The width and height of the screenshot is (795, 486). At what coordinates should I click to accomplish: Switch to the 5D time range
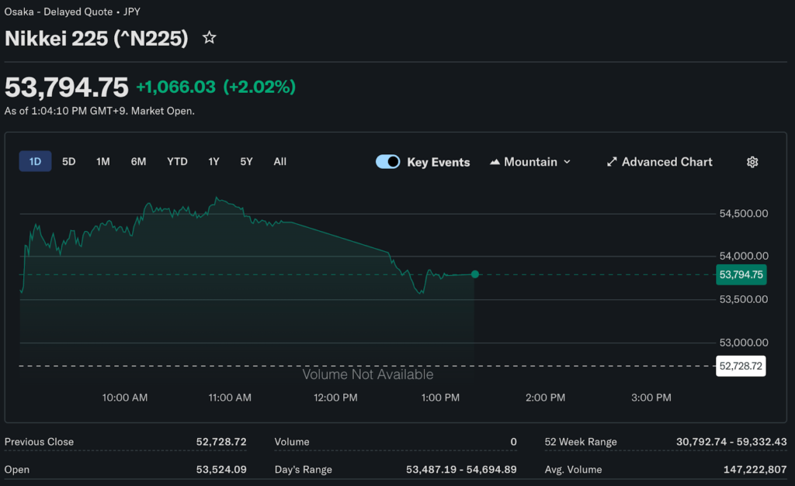(69, 161)
